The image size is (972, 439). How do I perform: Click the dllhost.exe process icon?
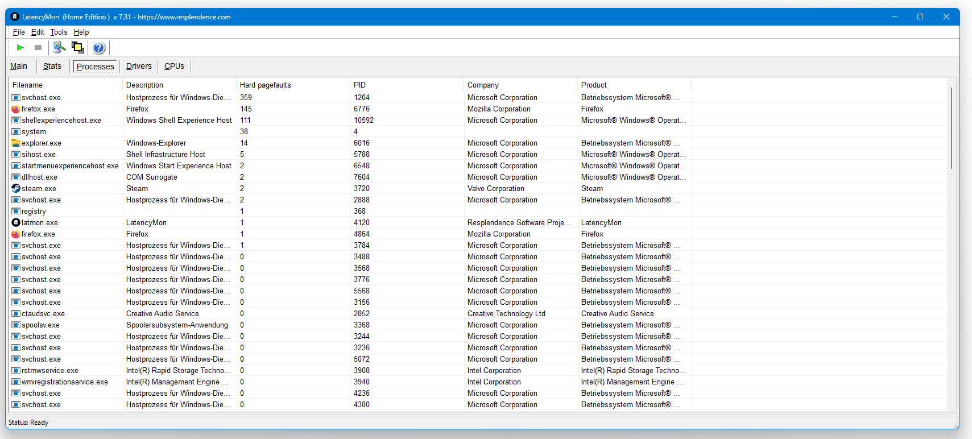(x=16, y=177)
